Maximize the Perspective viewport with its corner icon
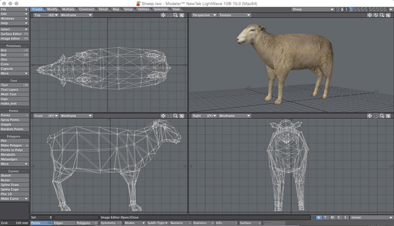 (388, 15)
